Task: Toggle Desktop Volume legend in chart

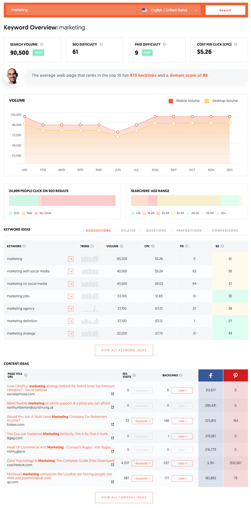Action: tap(221, 101)
